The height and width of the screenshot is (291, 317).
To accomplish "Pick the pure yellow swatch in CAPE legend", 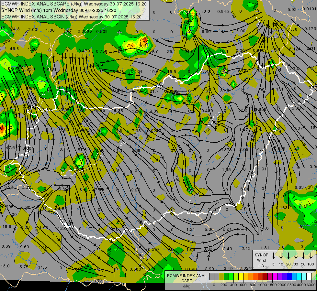I will click(x=241, y=276).
